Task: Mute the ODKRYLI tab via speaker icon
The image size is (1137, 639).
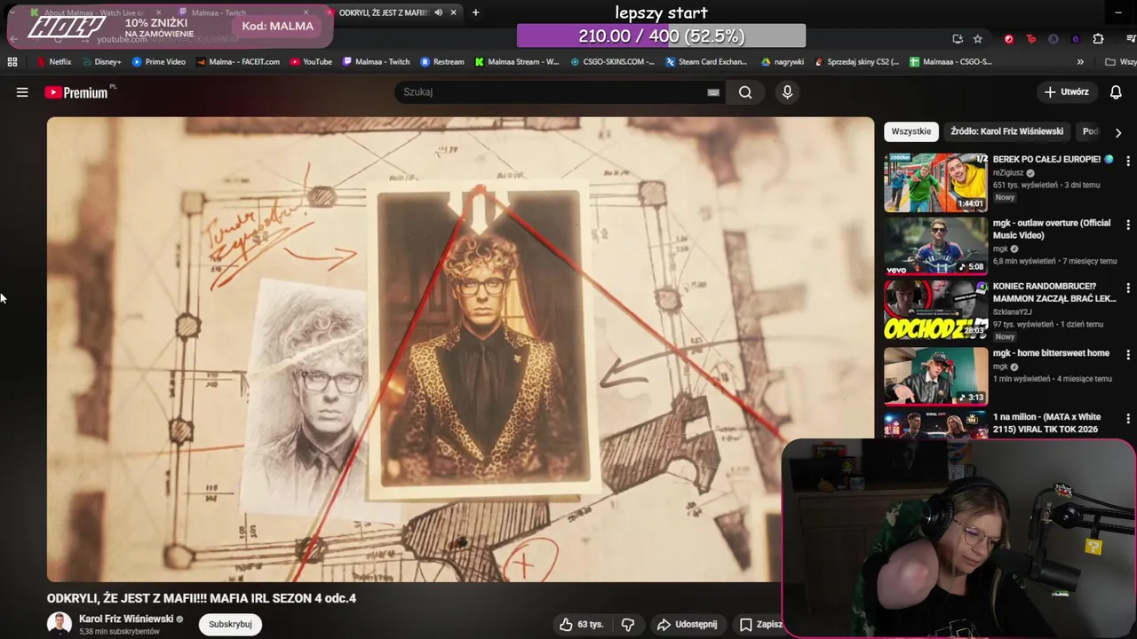Action: pyautogui.click(x=438, y=12)
